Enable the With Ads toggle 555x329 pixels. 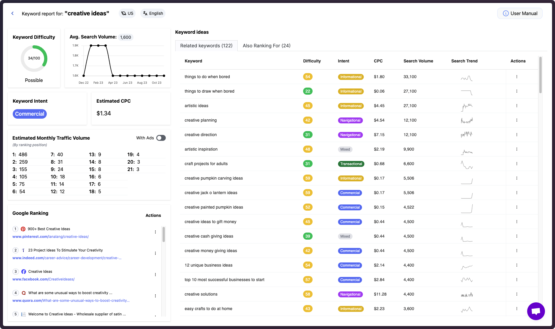(x=161, y=138)
